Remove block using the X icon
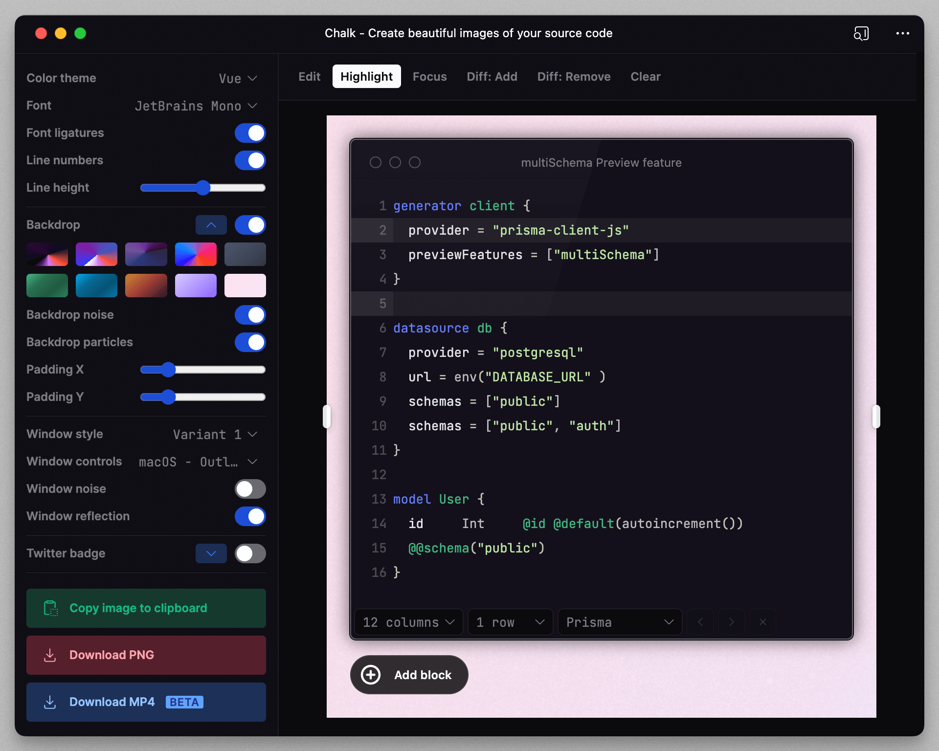The image size is (939, 751). [762, 622]
